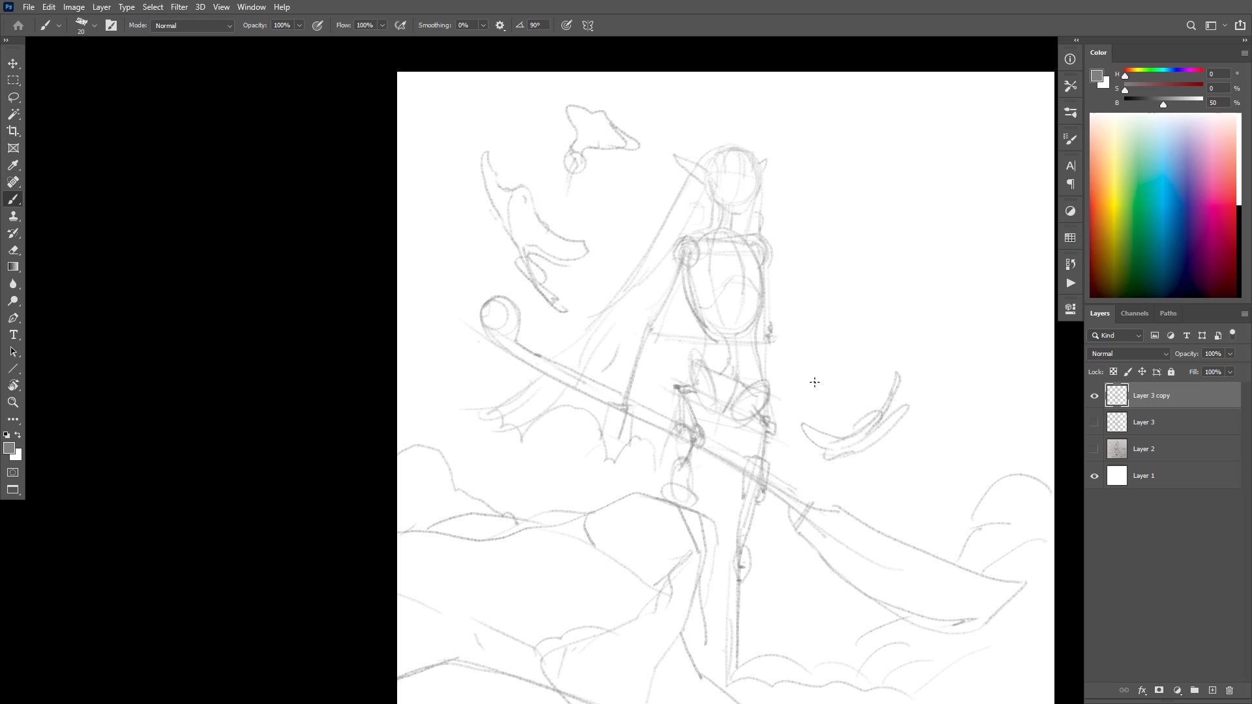Select the Crop tool
Viewport: 1252px width, 704px height.
[13, 131]
